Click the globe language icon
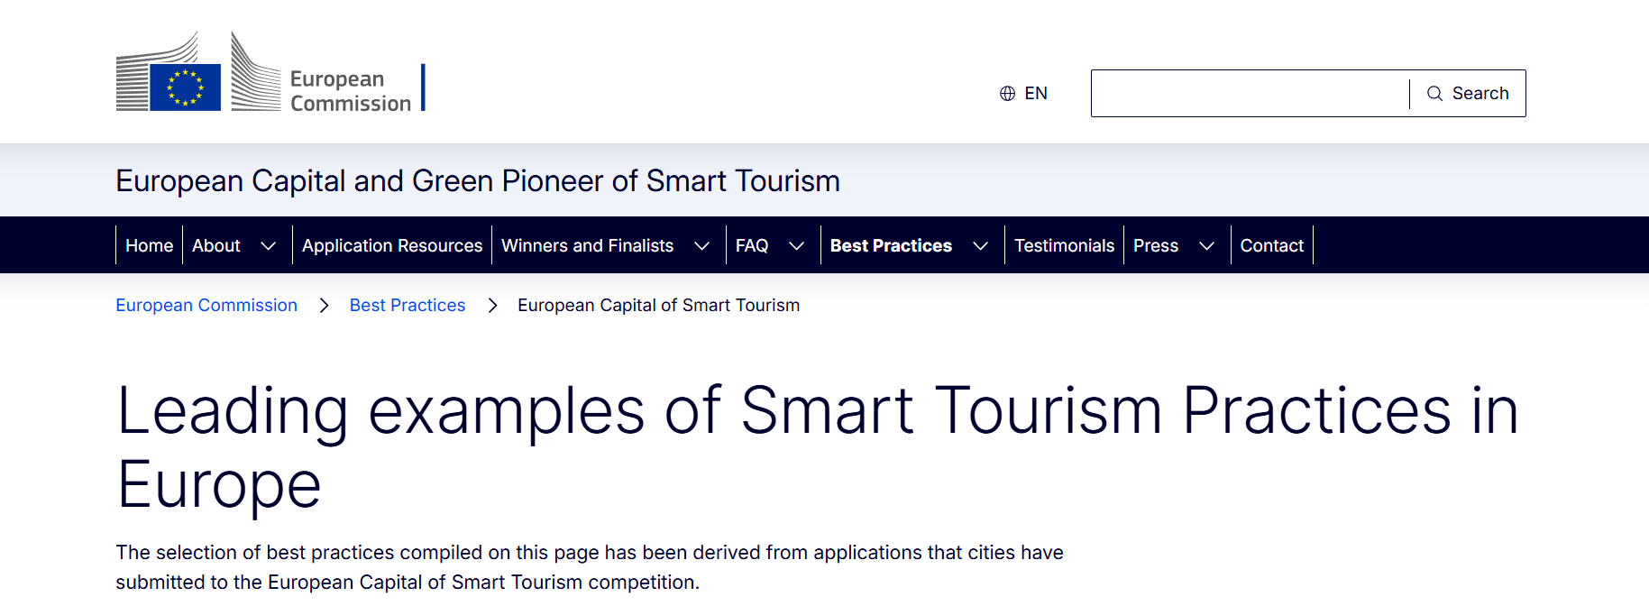Screen dimensions: 1649x606 coord(1007,94)
